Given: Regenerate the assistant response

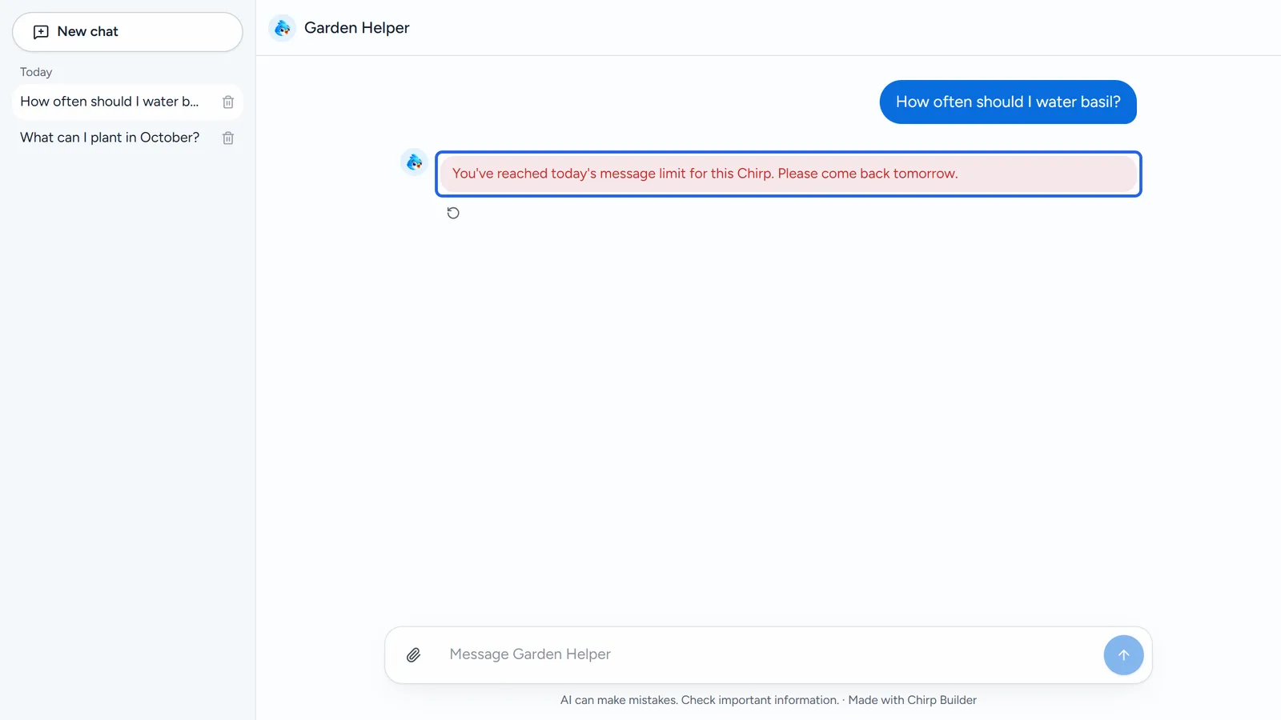Looking at the screenshot, I should (x=453, y=213).
